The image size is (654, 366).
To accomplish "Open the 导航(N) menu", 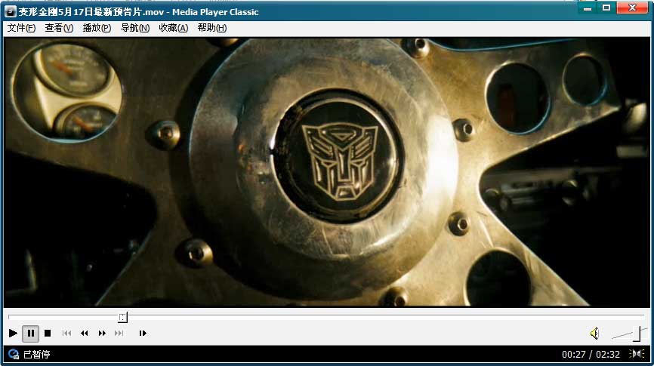I will pyautogui.click(x=135, y=28).
